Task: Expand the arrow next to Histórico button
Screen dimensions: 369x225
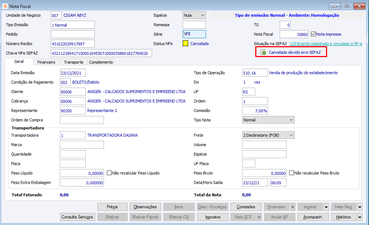Action: coord(360,217)
